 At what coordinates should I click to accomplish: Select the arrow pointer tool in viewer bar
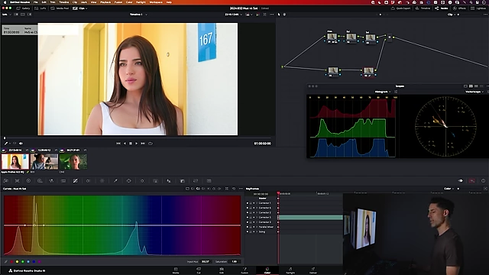coord(279,15)
